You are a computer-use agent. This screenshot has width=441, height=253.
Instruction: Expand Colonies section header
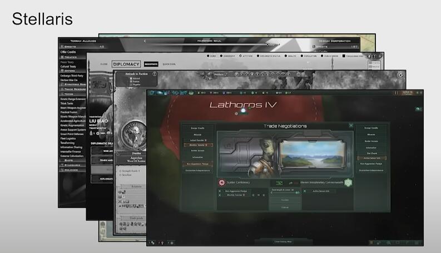pos(72,170)
